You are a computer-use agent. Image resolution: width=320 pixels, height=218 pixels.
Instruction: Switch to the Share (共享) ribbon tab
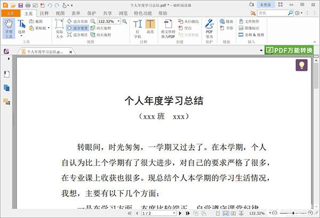107,13
